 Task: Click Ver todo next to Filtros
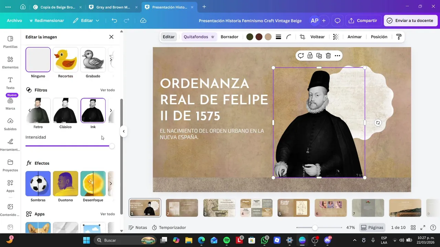[x=108, y=90]
